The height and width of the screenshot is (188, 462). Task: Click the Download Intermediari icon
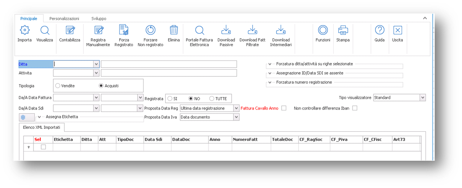coord(280,30)
